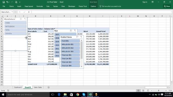
Task: Select TOYOTA in Manufacturer slicer
Action: [x=15, y=33]
